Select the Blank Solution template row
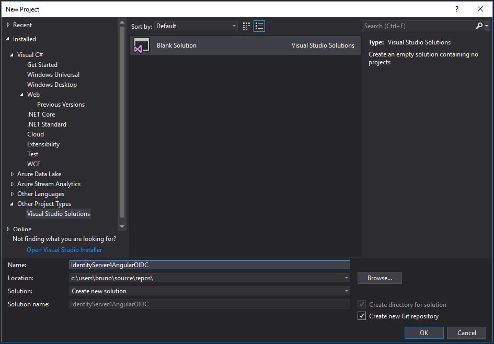 pyautogui.click(x=245, y=45)
